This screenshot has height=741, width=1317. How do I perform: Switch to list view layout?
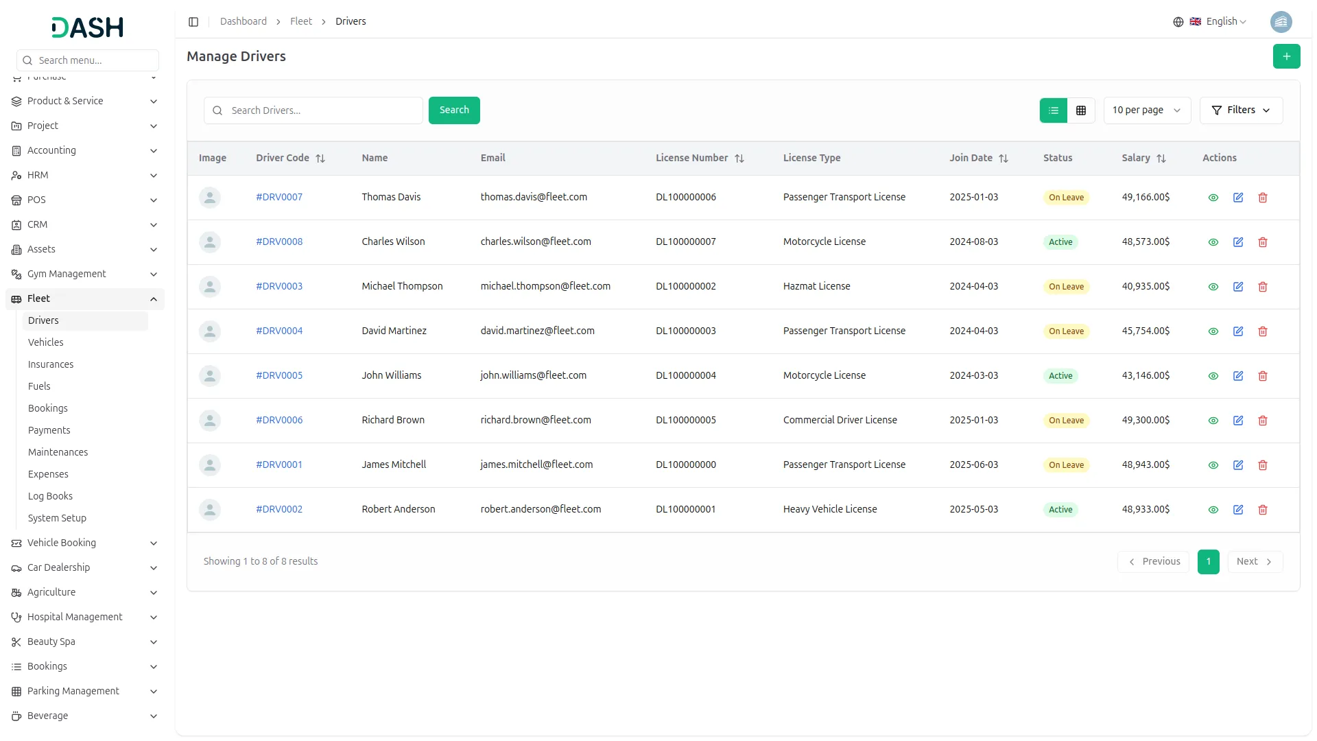tap(1053, 110)
